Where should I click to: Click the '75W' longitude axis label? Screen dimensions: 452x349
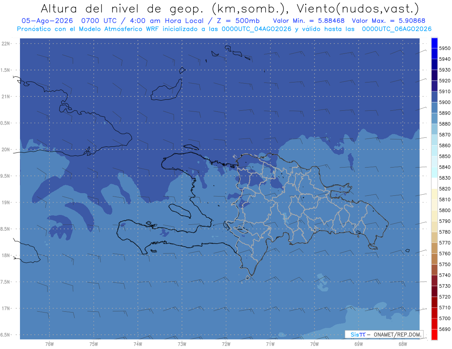(94, 344)
